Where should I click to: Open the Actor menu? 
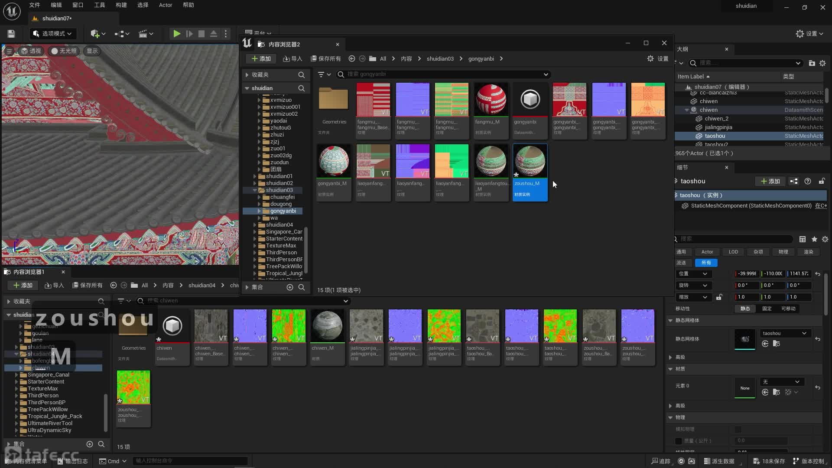click(x=166, y=5)
